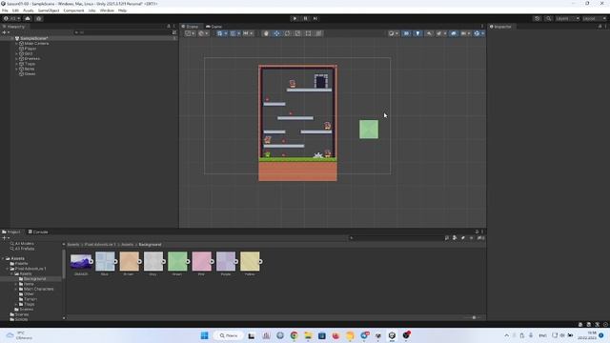The image size is (610, 343).
Task: Open the global Search magnifier icon
Action: 548,18
